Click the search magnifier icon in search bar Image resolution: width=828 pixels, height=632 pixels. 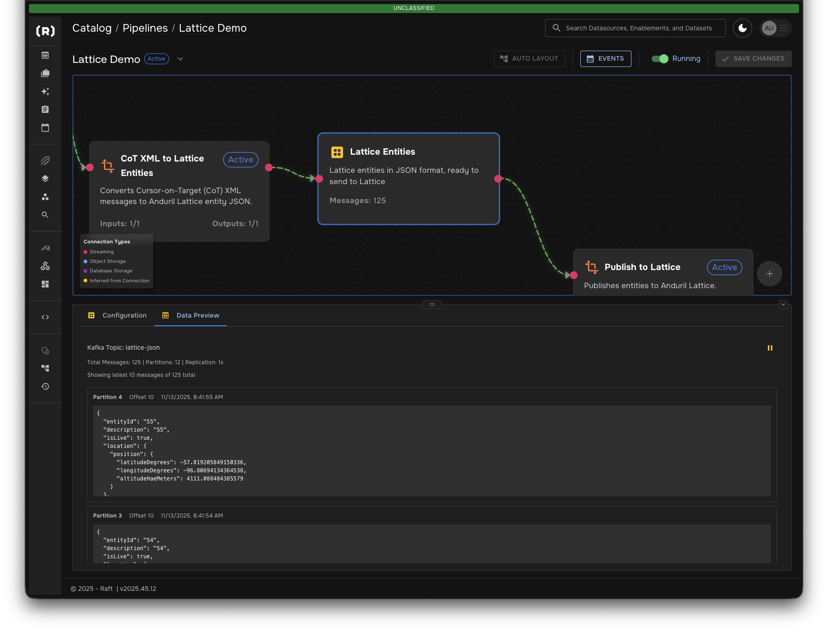pos(556,28)
